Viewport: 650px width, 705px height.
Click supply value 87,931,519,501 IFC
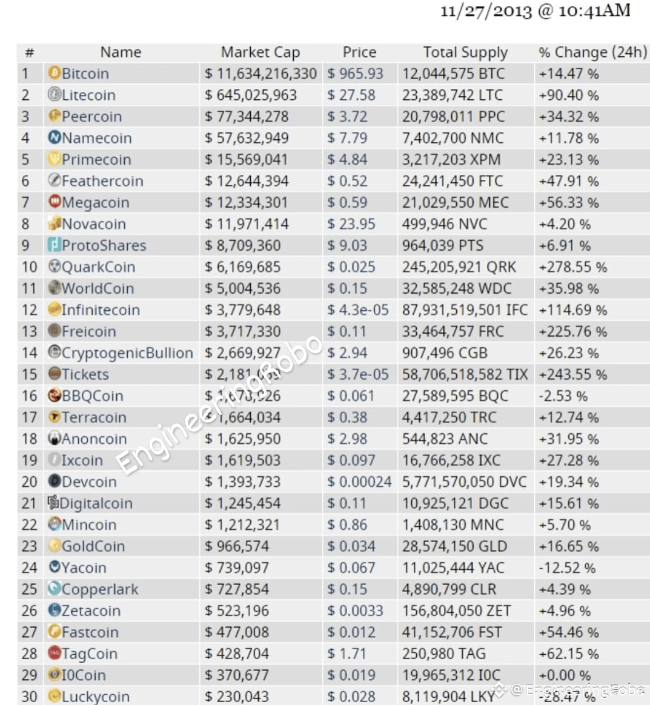465,309
